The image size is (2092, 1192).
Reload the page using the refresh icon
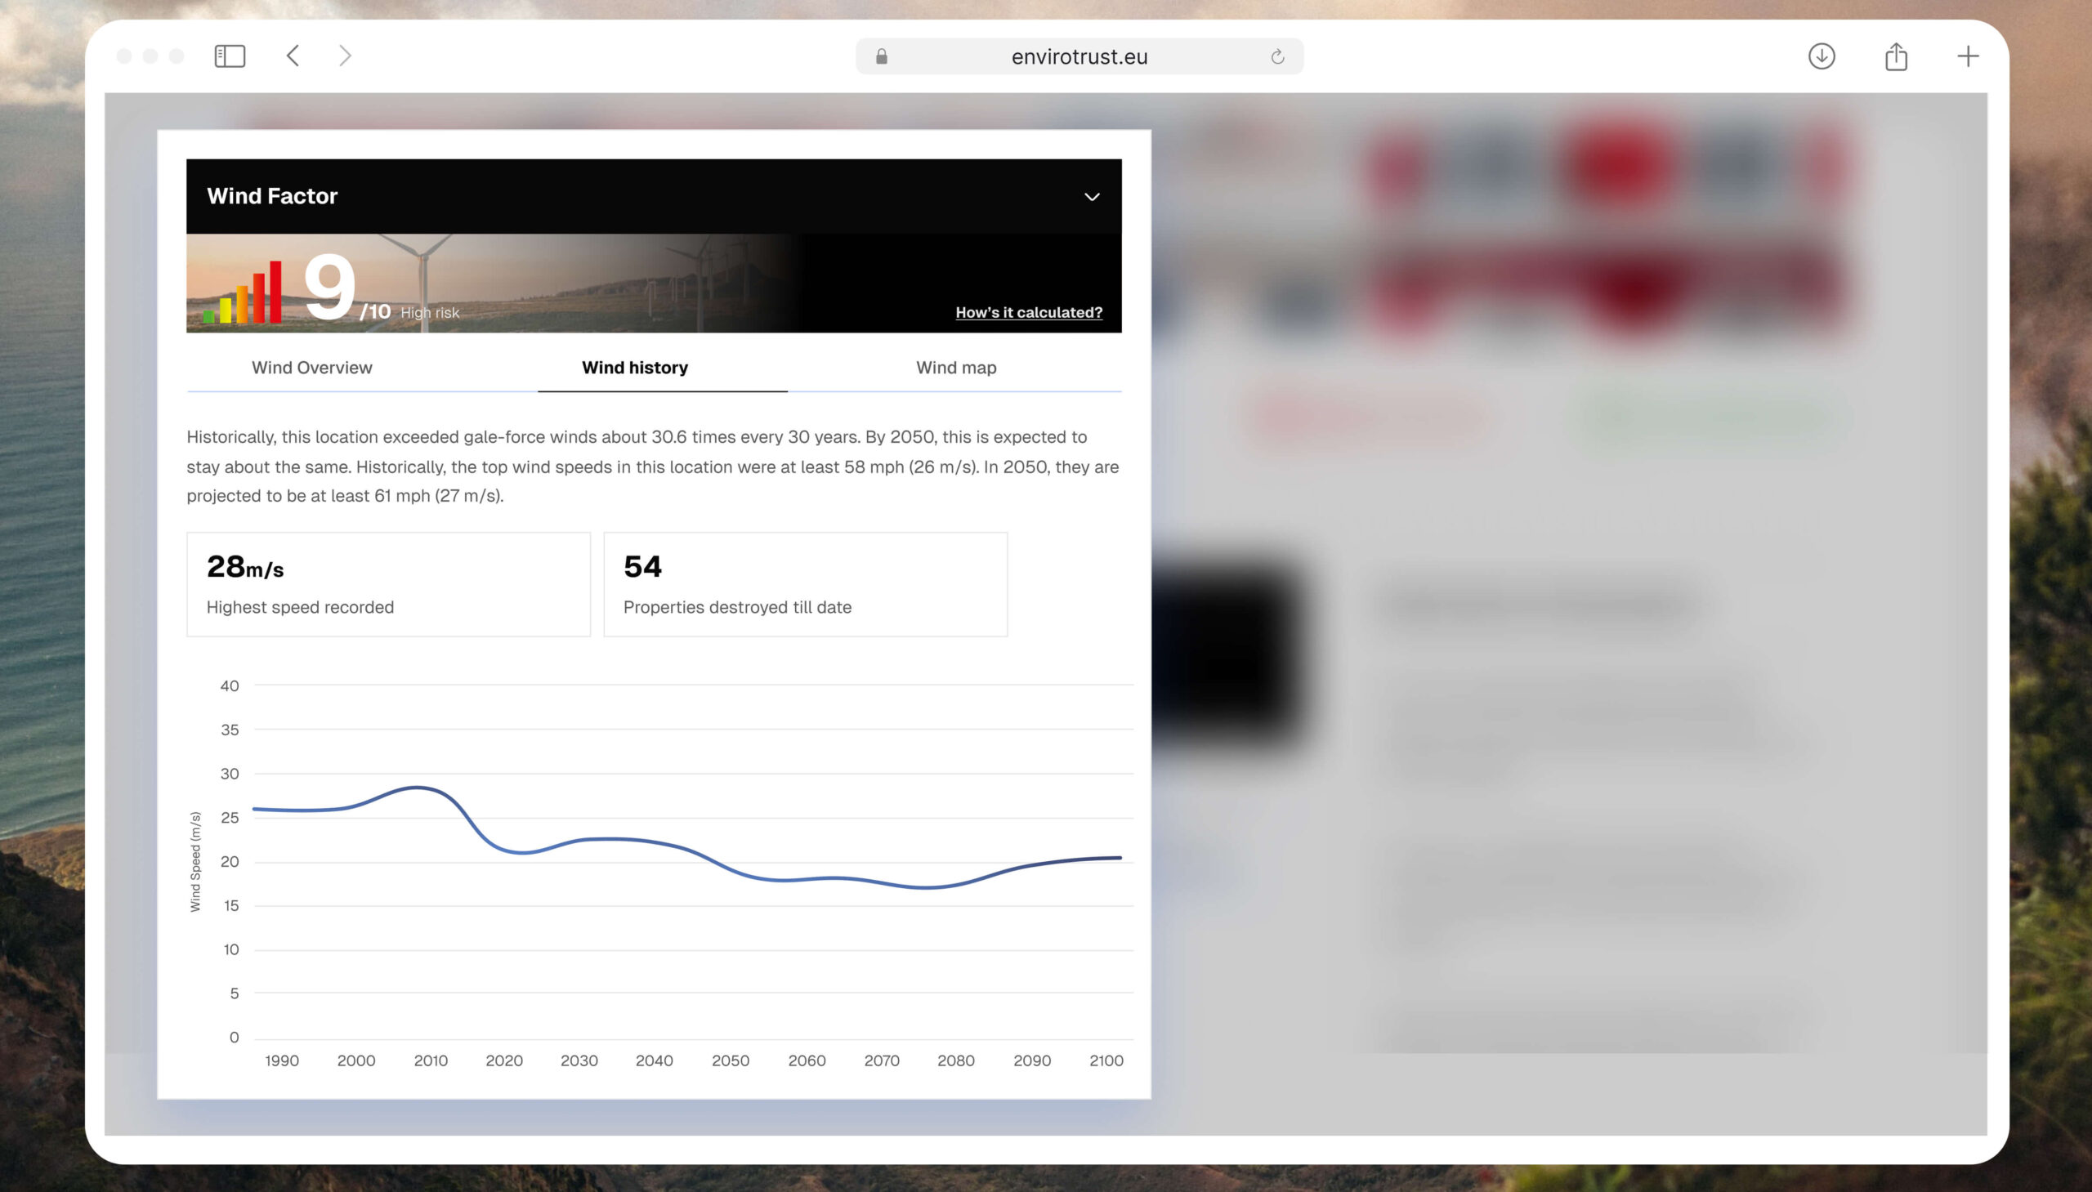[x=1276, y=56]
